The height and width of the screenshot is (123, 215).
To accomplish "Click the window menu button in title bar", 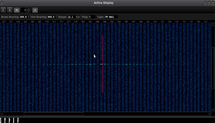I will pyautogui.click(x=2, y=3).
